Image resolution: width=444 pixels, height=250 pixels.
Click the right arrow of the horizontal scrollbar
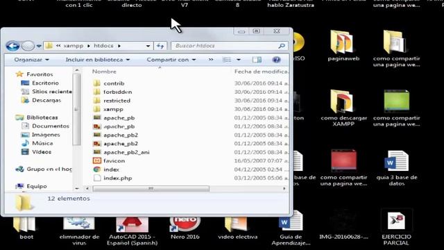point(284,188)
